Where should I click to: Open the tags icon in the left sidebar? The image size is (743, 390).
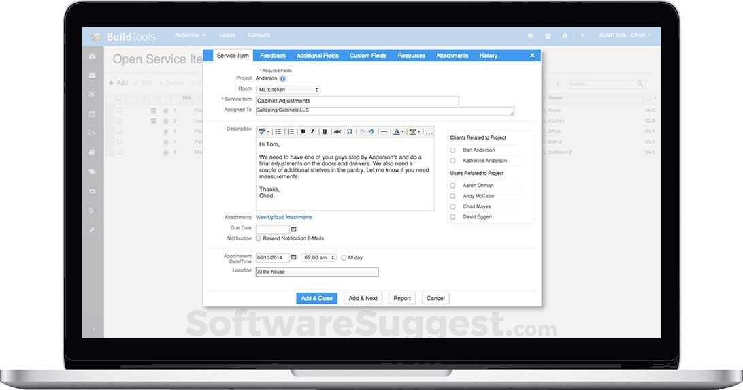pyautogui.click(x=93, y=172)
